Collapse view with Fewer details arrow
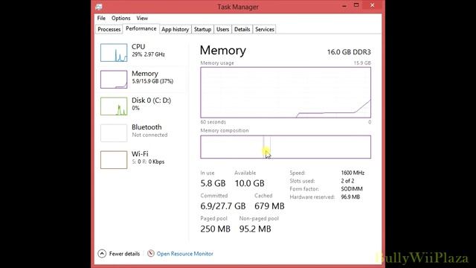This screenshot has height=268, width=476. 102,253
